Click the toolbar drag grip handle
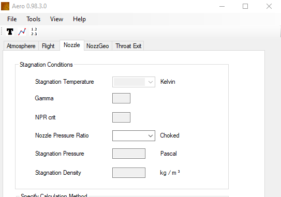Viewport: 281px width, 197px height. coord(2,32)
